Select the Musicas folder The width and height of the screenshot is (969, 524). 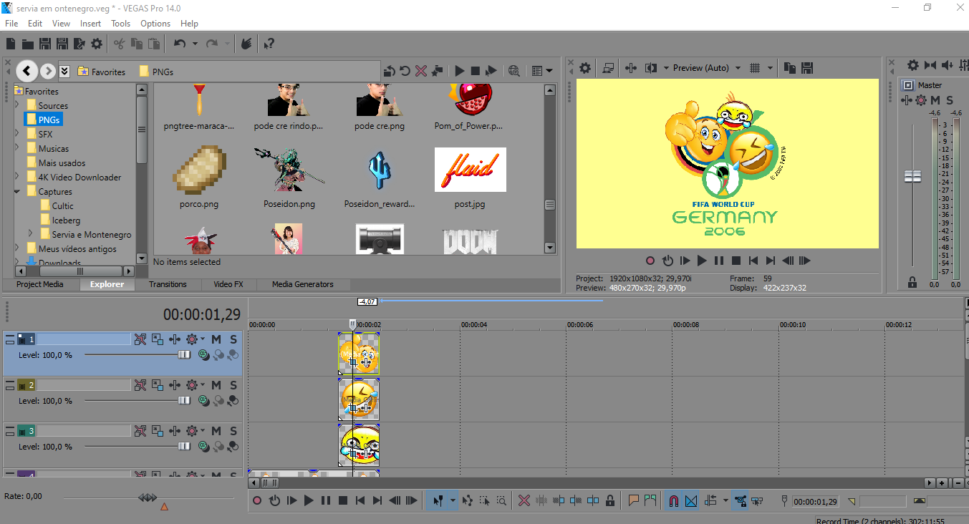pos(54,148)
